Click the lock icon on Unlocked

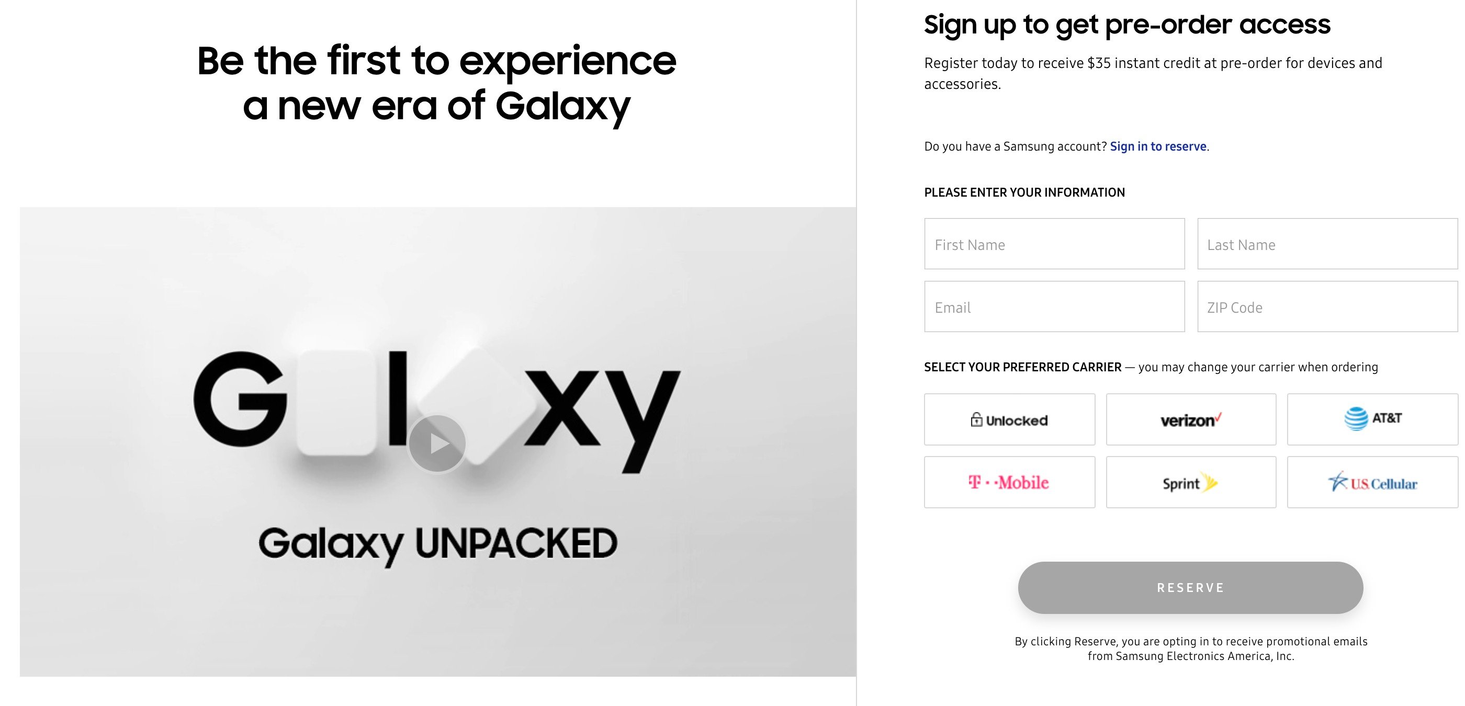click(x=976, y=419)
